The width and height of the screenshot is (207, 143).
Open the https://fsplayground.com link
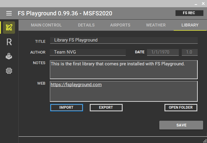[76, 85]
